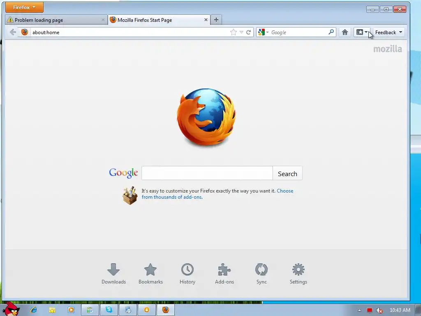Screen dimensions: 421x316
Task: Close the Problem loading page tab
Action: [x=103, y=20]
